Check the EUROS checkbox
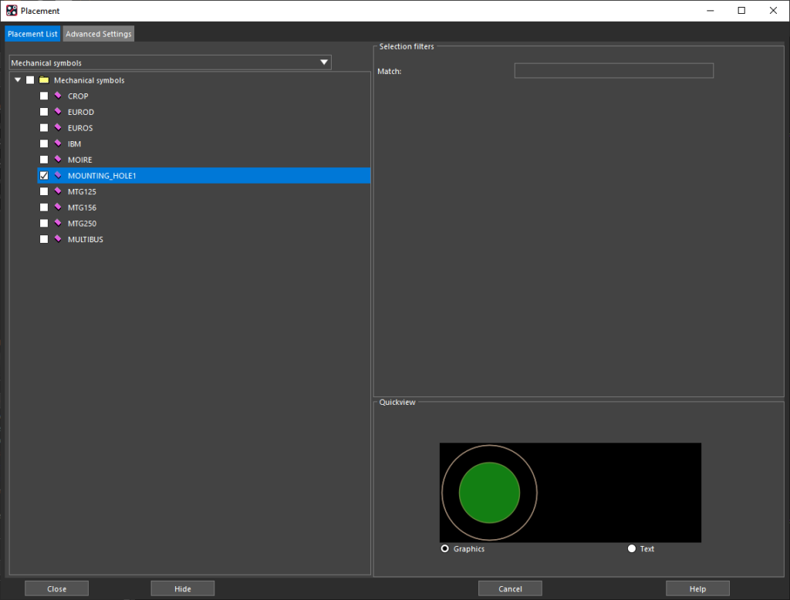 [x=44, y=128]
